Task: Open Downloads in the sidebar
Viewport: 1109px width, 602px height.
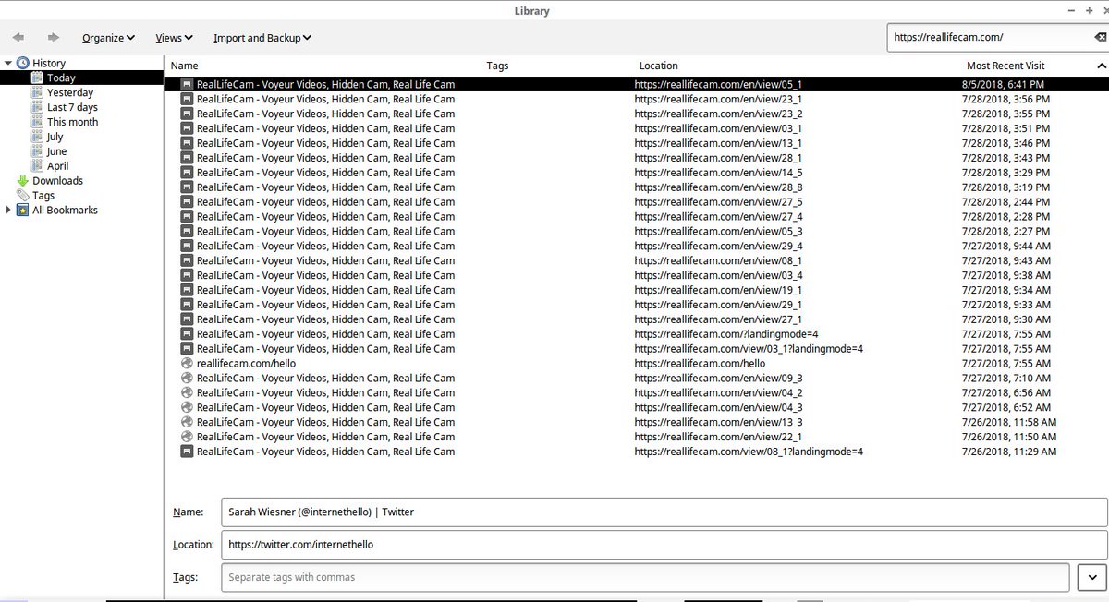Action: click(57, 181)
